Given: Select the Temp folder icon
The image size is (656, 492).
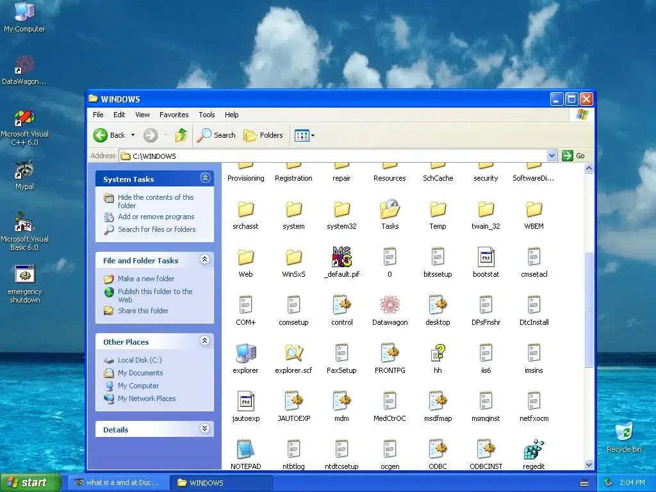Looking at the screenshot, I should (438, 209).
